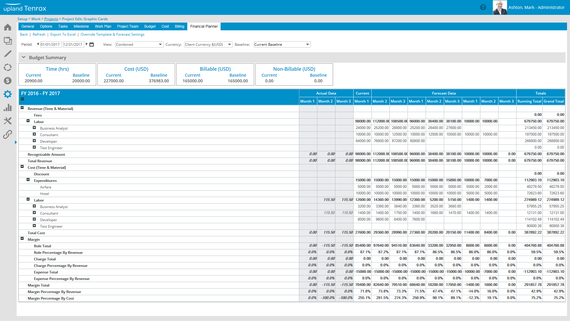Collapse the Margin section

pyautogui.click(x=22, y=239)
